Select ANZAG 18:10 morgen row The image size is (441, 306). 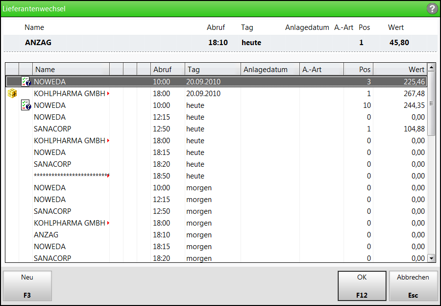[216, 235]
